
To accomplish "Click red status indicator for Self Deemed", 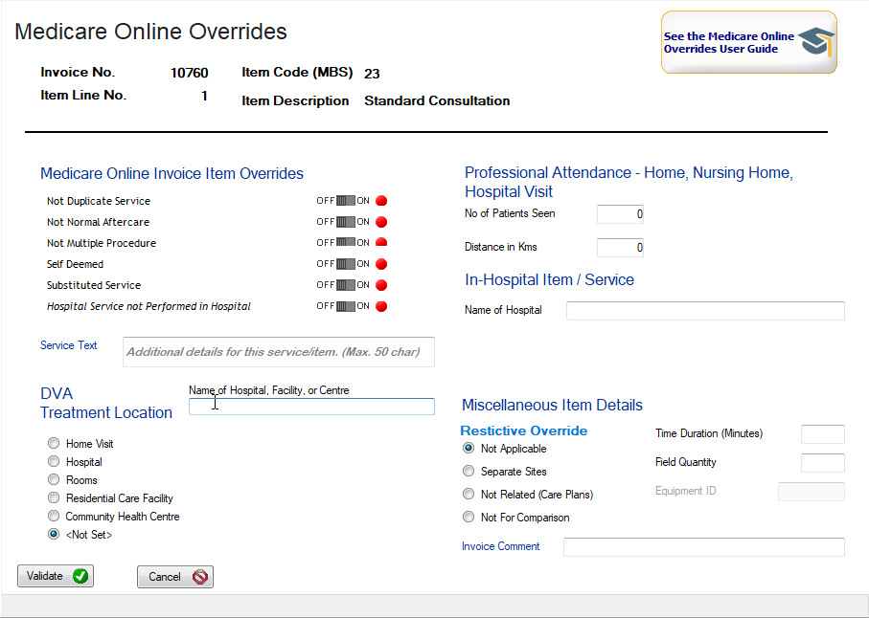I will [381, 264].
